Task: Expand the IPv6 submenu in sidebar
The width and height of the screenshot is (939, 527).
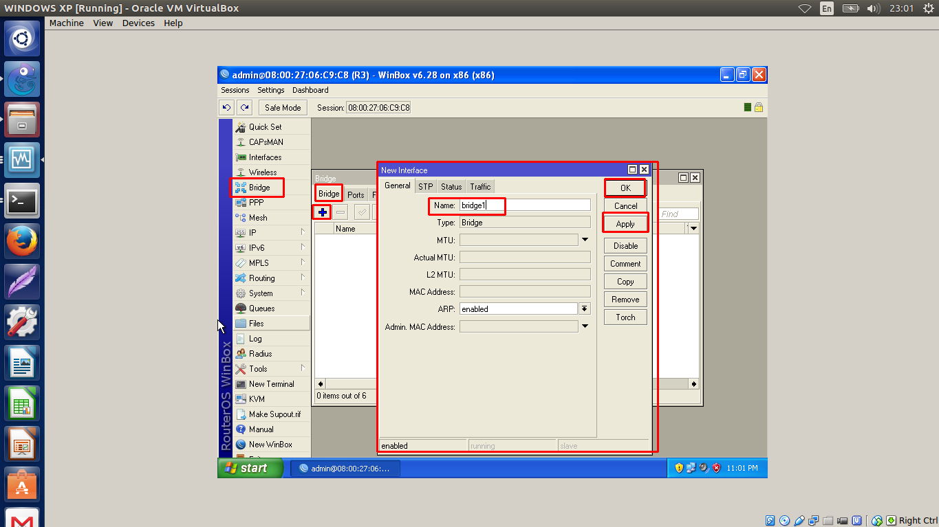Action: (x=303, y=247)
